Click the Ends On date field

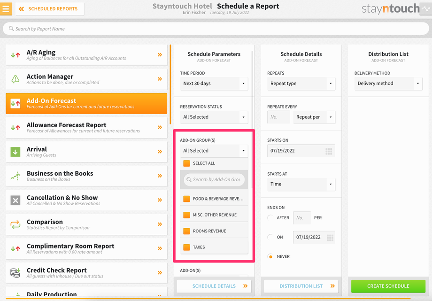point(314,237)
